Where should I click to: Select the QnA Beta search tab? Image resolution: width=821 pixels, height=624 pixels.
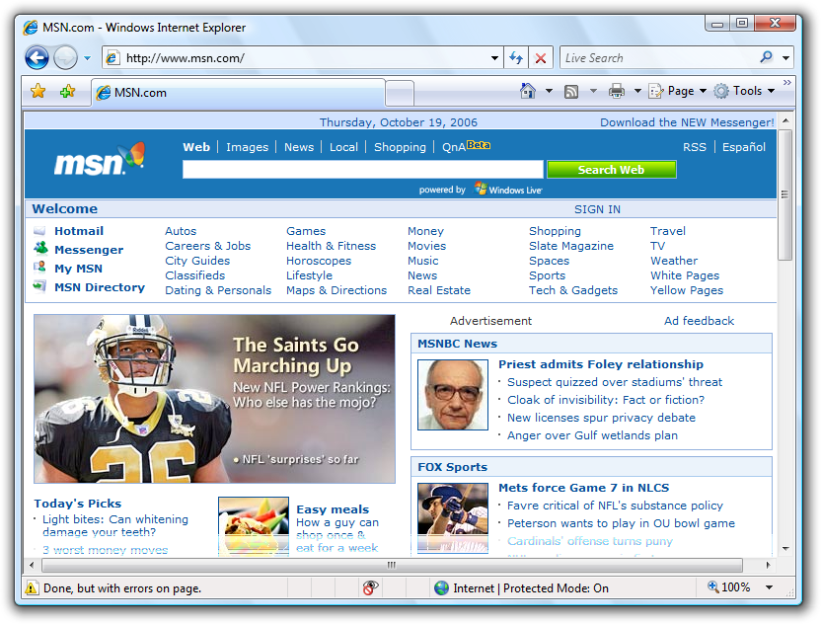(466, 146)
